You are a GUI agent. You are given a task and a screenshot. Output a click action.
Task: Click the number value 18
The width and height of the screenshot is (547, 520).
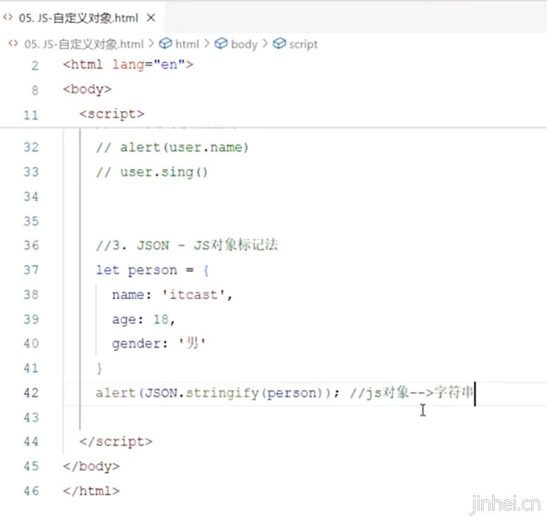click(161, 320)
